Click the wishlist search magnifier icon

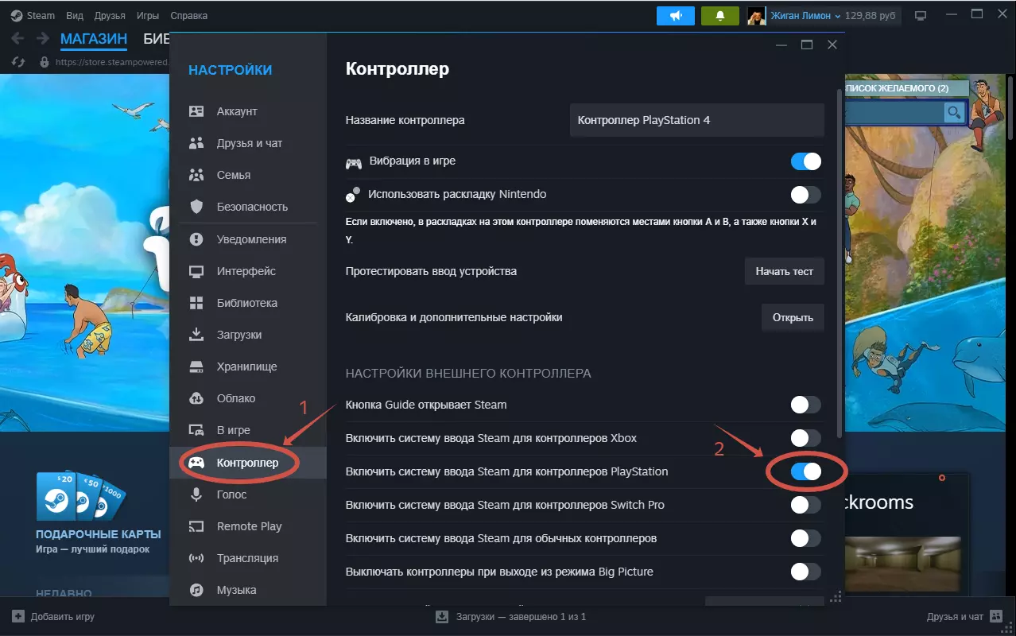953,113
